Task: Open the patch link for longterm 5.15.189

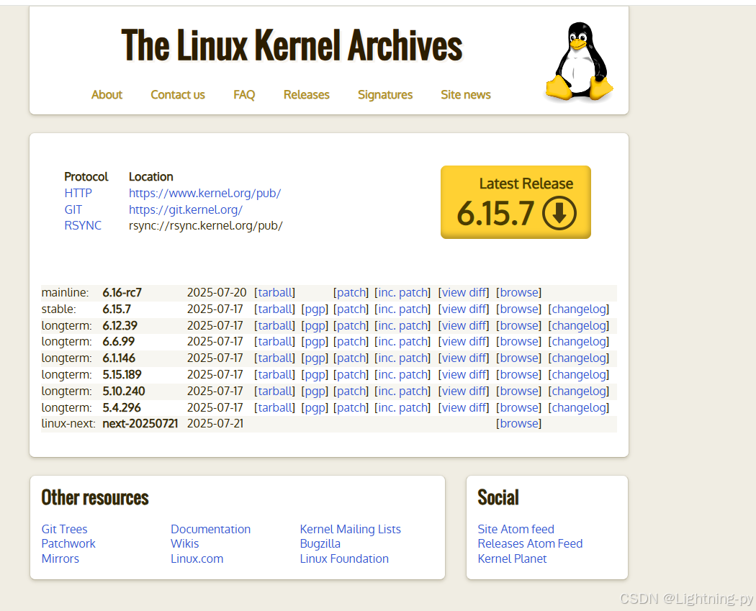Action: pyautogui.click(x=351, y=374)
